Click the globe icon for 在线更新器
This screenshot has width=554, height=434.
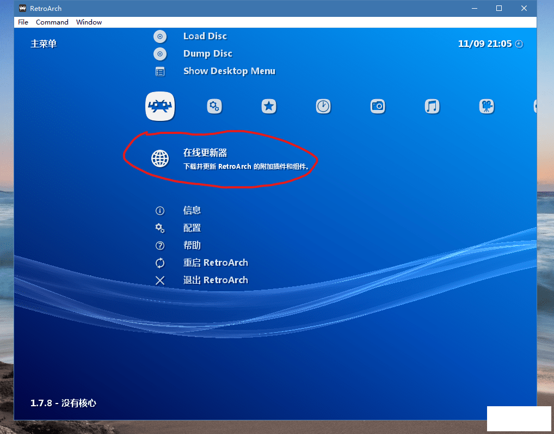160,158
